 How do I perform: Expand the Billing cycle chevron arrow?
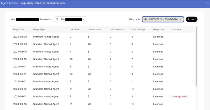(180, 19)
